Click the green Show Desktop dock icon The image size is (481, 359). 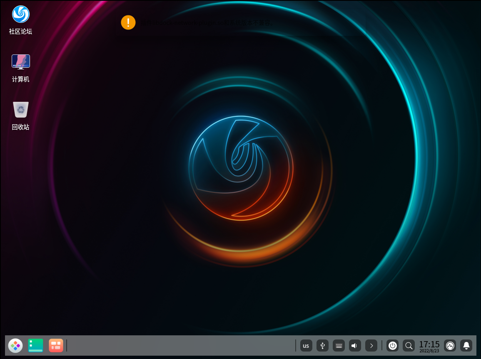(36, 345)
